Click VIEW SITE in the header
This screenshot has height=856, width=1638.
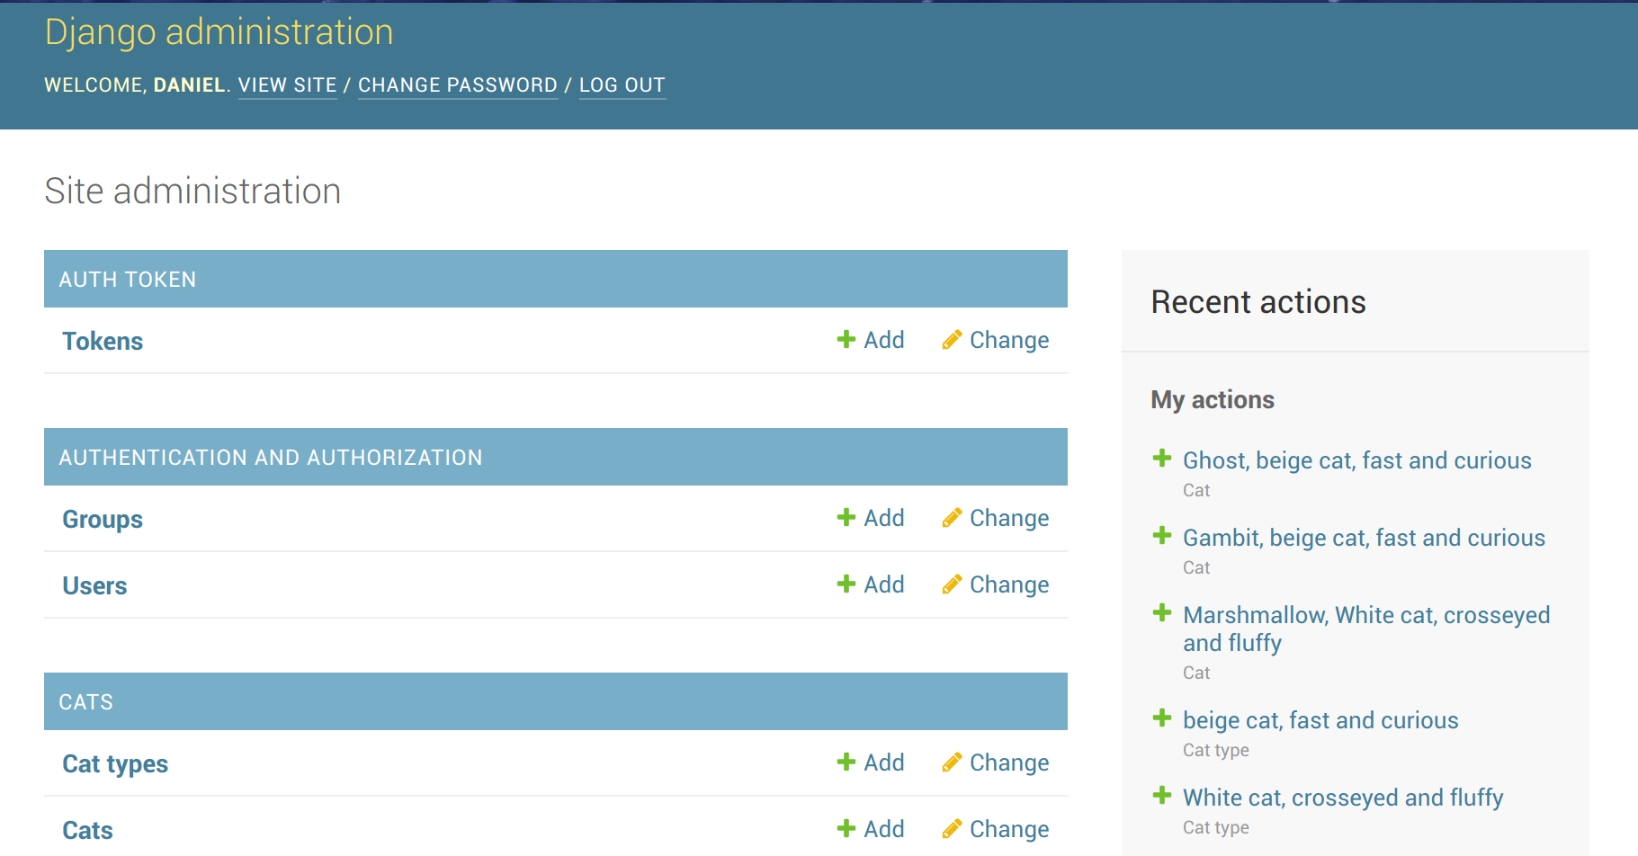pyautogui.click(x=288, y=85)
